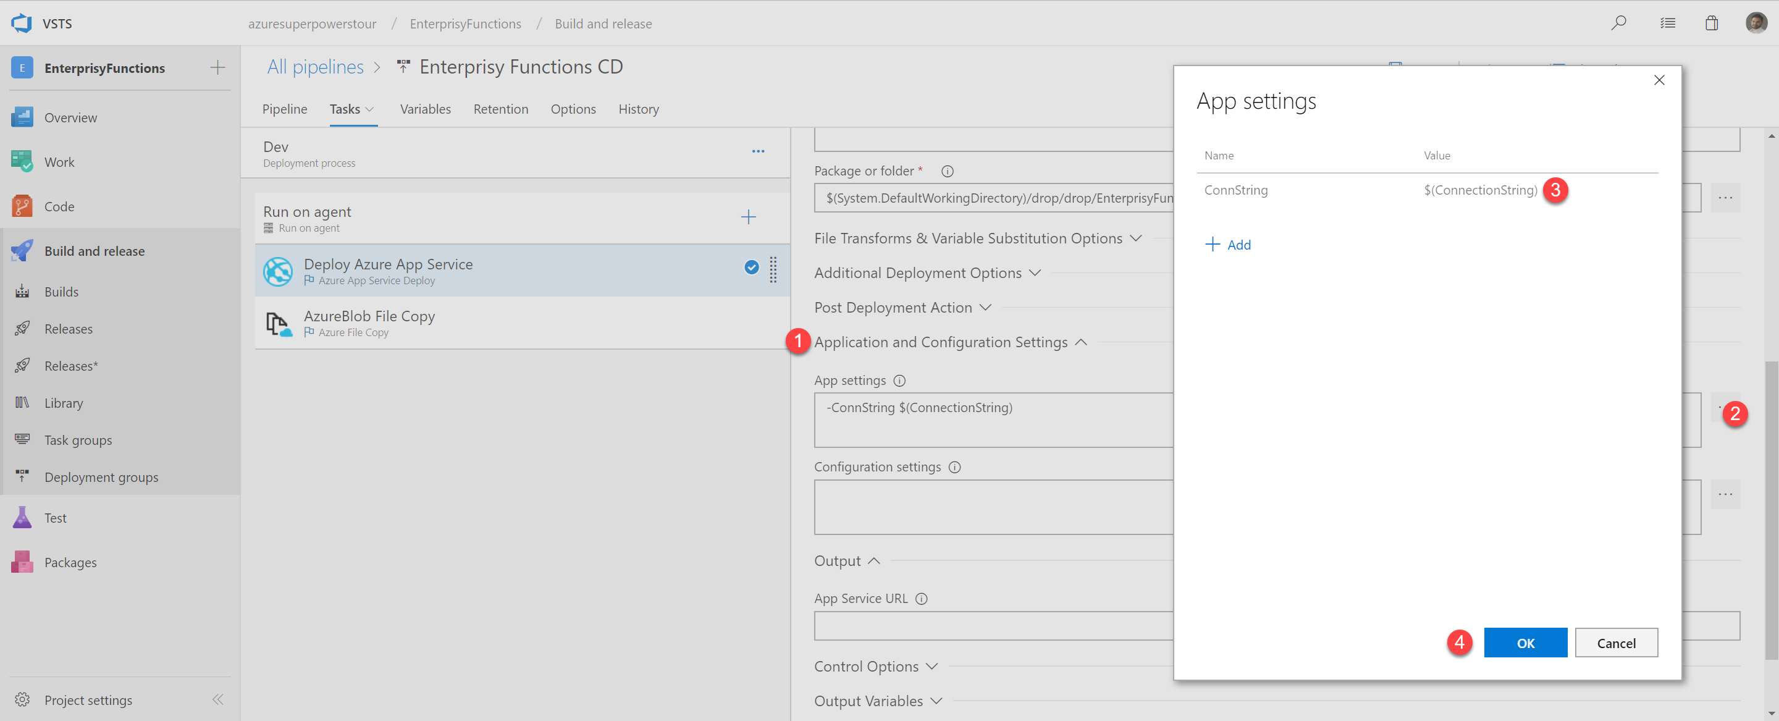Click OK to confirm App settings
Viewport: 1779px width, 721px height.
coord(1526,643)
